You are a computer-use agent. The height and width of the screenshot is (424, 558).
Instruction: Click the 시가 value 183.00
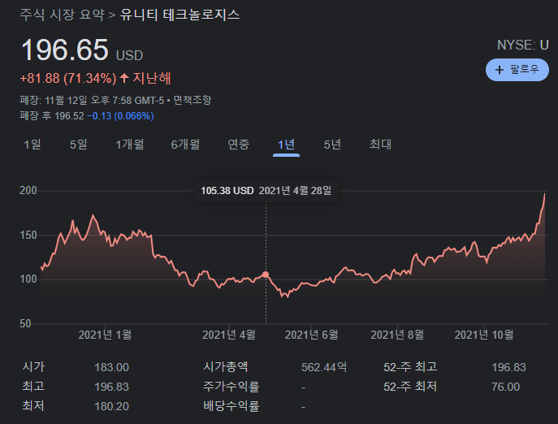[111, 367]
